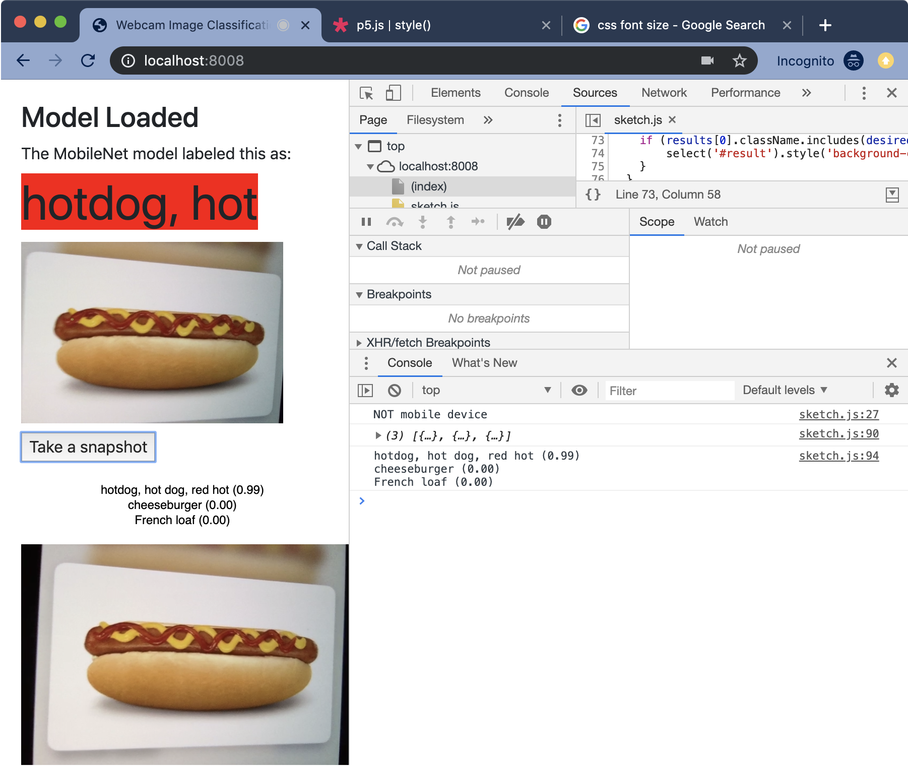
Task: Reload the localhost page
Action: 88,60
